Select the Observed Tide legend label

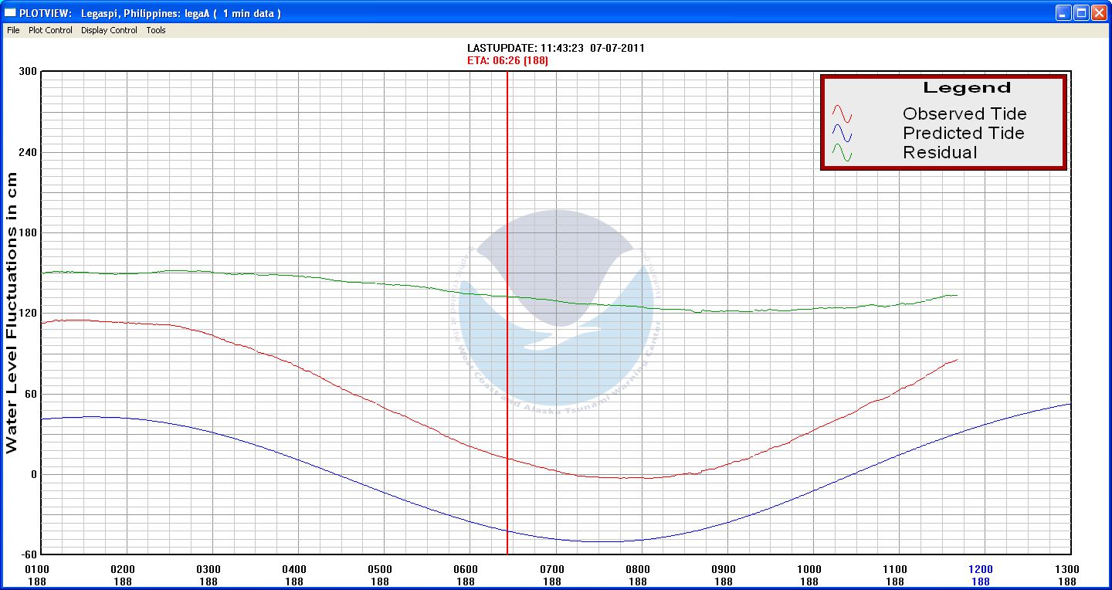965,114
